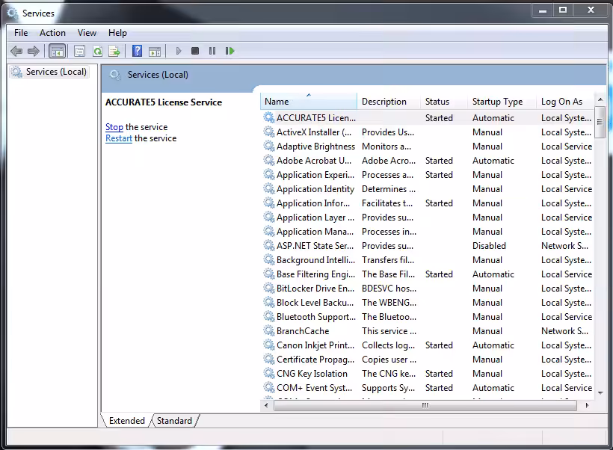The width and height of the screenshot is (613, 450).
Task: Click the Services gear icon in title bar
Action: pos(13,13)
